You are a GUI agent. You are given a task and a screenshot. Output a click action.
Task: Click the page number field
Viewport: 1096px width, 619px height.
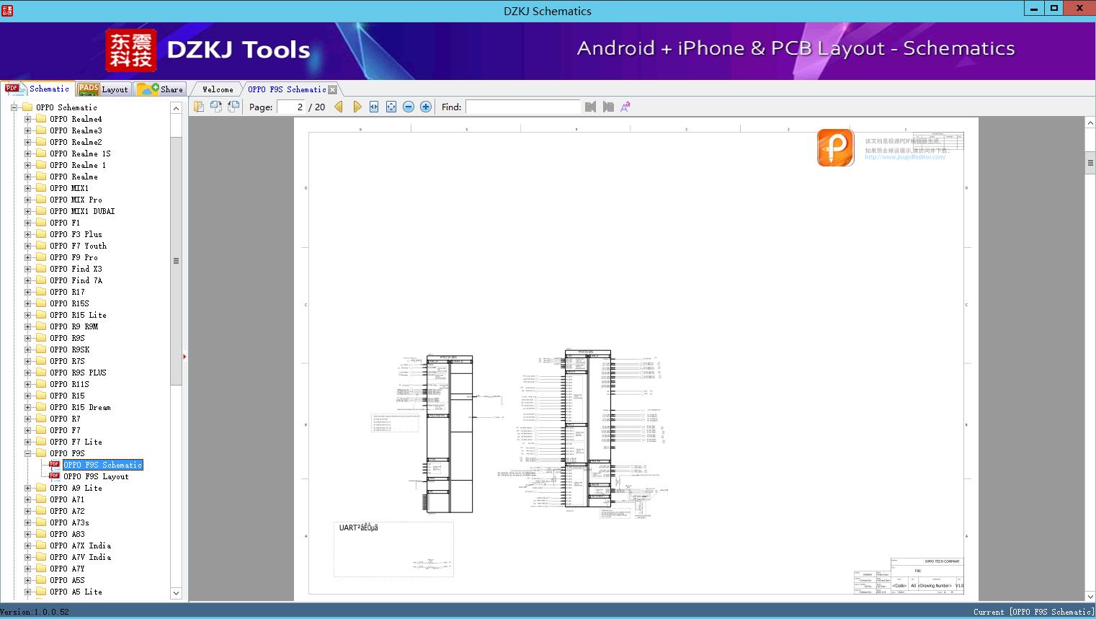tap(291, 107)
